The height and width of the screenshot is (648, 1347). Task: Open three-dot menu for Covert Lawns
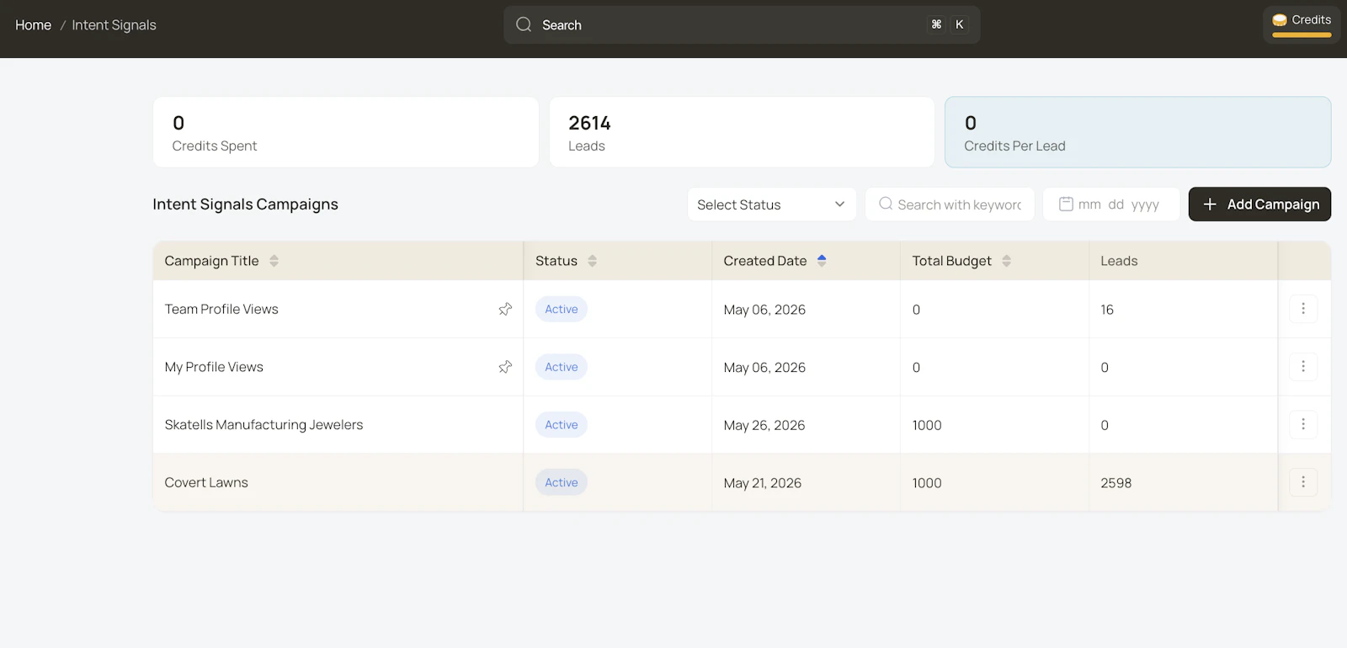1303,482
